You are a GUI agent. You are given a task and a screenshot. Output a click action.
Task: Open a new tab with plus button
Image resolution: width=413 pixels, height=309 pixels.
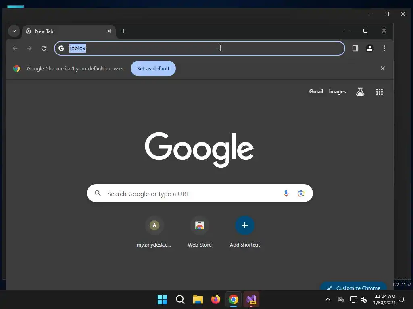pos(124,31)
